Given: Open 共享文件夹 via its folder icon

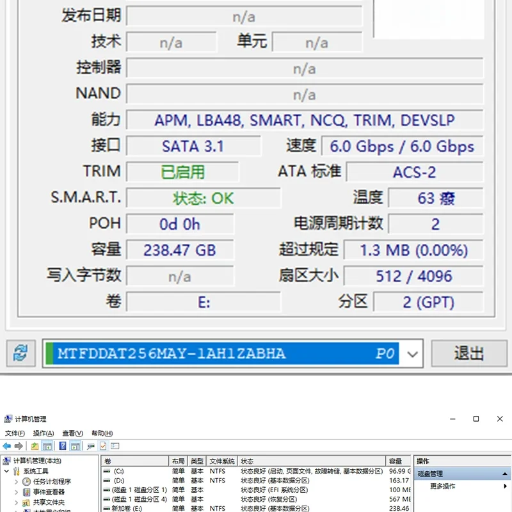Looking at the screenshot, I should coord(26,502).
